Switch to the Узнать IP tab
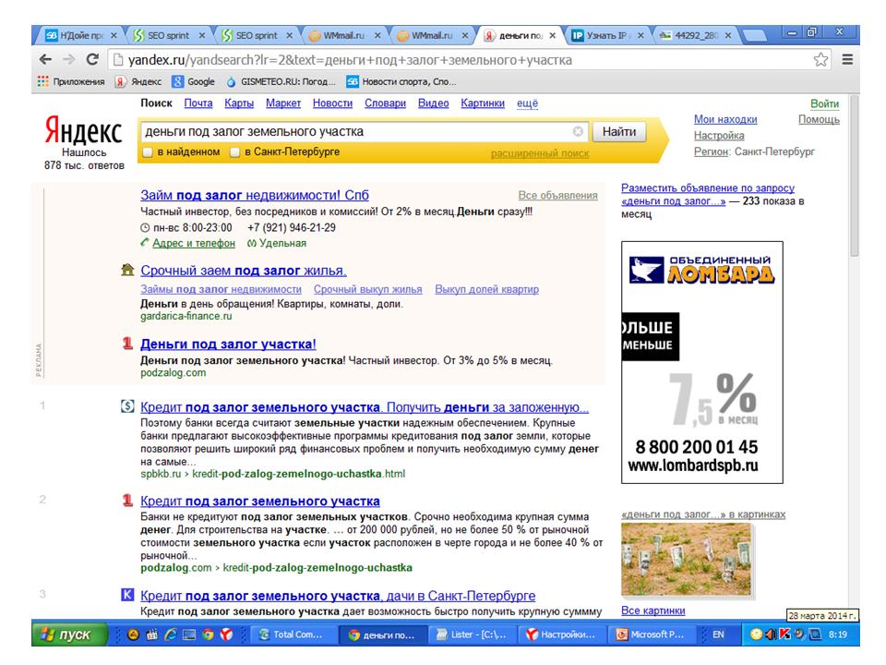Screen dimensions: 886x665 pos(607,35)
